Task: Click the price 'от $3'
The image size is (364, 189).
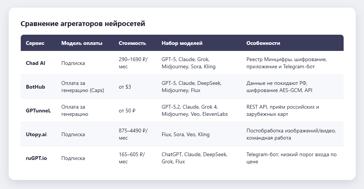Action: [x=125, y=87]
